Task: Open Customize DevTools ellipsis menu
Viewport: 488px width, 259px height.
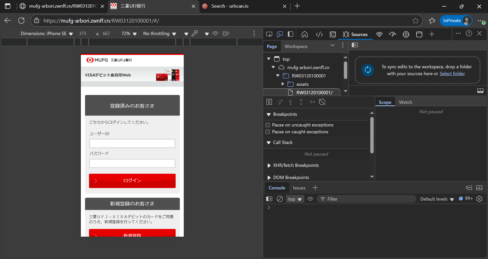Action: click(458, 33)
